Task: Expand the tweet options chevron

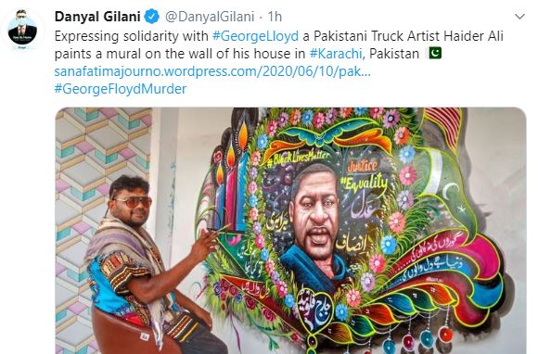Action: pyautogui.click(x=520, y=17)
